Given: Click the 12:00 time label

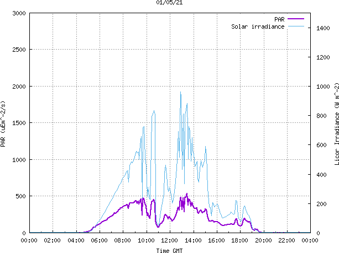Looking at the screenshot, I should point(169,240).
